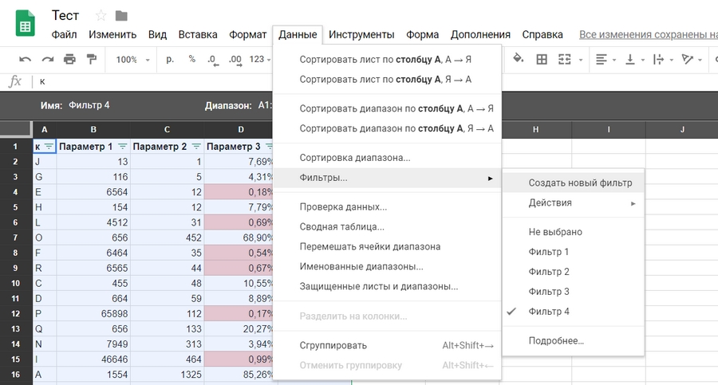The image size is (718, 385).
Task: Select Фильтр 4 checked filter option
Action: pyautogui.click(x=549, y=312)
